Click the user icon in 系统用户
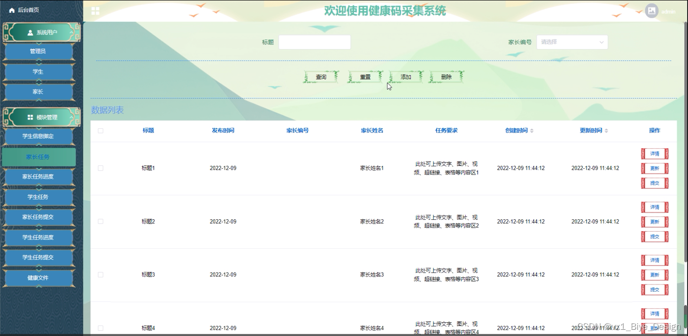Screen dimensions: 688x336 click(31, 33)
